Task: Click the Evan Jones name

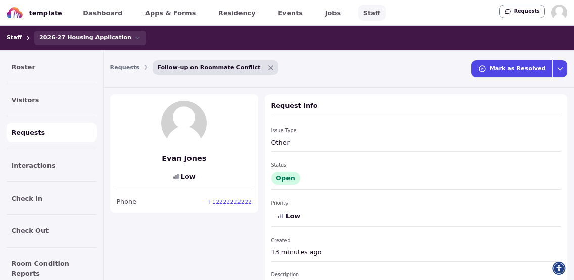Action: pyautogui.click(x=184, y=159)
